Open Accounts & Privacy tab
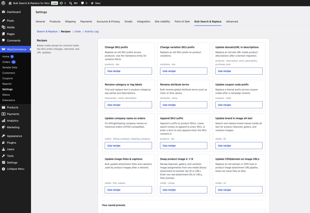 [x=108, y=22]
